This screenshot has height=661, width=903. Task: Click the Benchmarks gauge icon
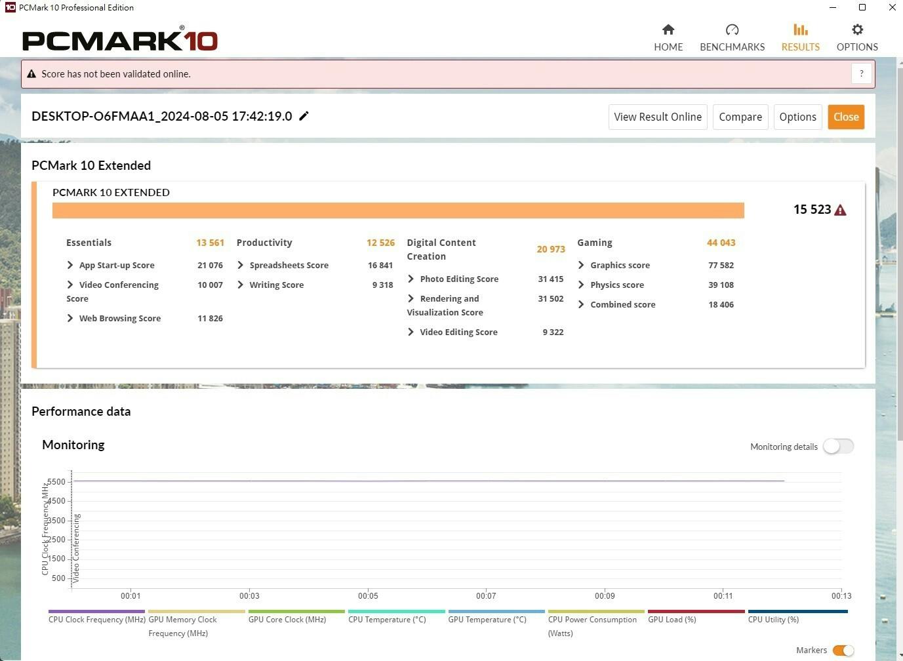pyautogui.click(x=732, y=30)
